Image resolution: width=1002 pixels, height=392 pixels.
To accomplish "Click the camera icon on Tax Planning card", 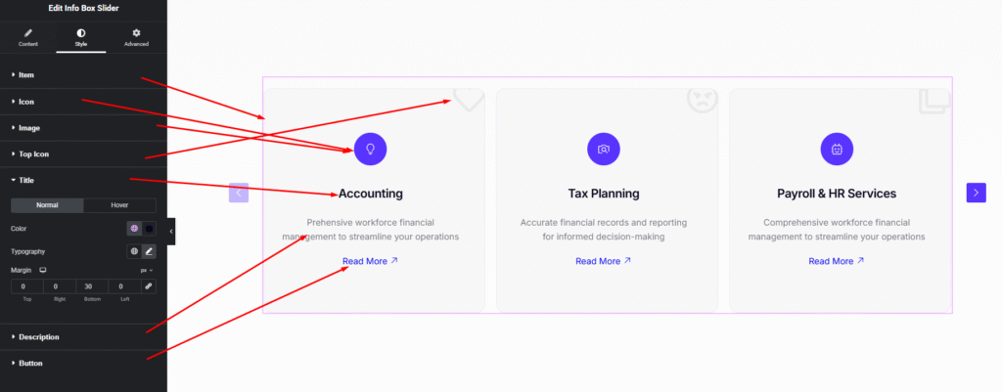I will point(604,149).
